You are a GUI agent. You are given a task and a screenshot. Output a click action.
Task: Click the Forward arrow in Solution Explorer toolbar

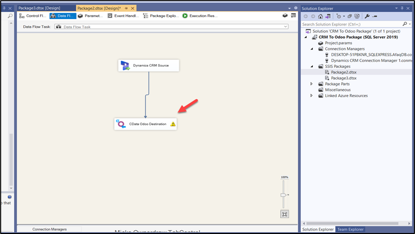click(313, 16)
